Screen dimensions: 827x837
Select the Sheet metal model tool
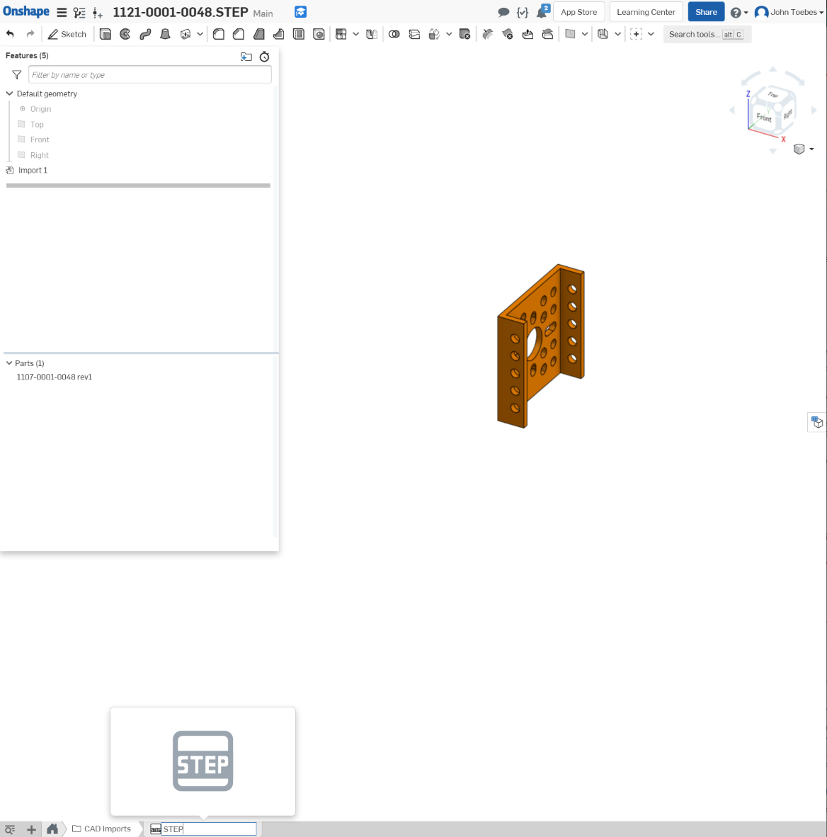[603, 34]
